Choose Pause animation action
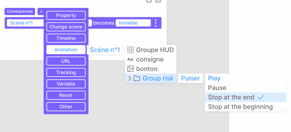Image resolution: width=291 pixels, height=132 pixels. [217, 88]
